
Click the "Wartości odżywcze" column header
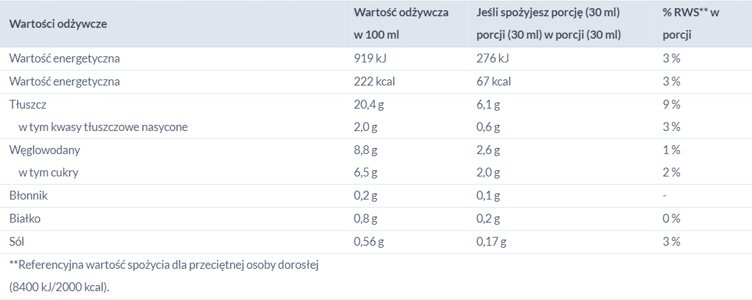point(58,24)
